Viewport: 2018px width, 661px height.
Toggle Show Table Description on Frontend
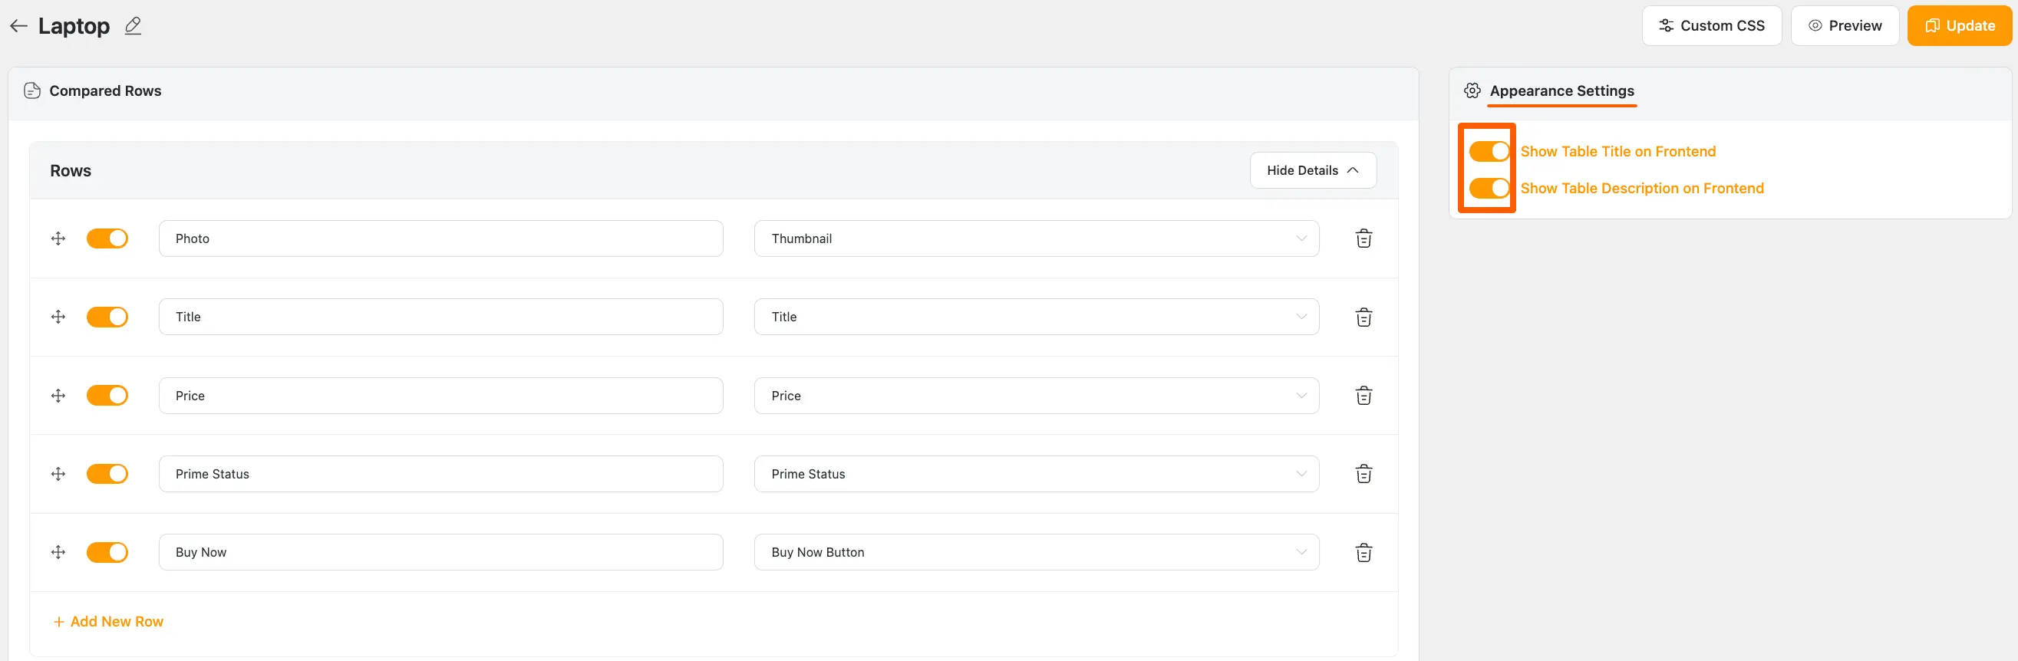[1489, 188]
